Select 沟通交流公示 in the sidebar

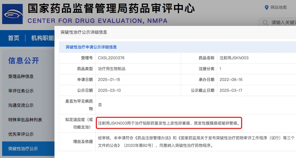(21, 105)
